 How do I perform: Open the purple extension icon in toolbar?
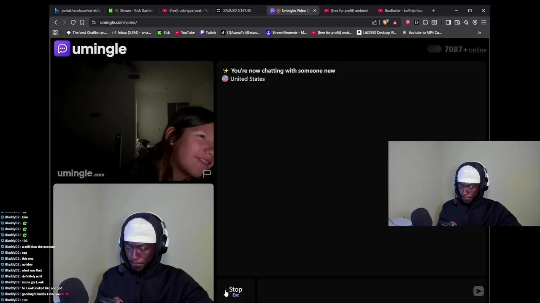coord(408,22)
